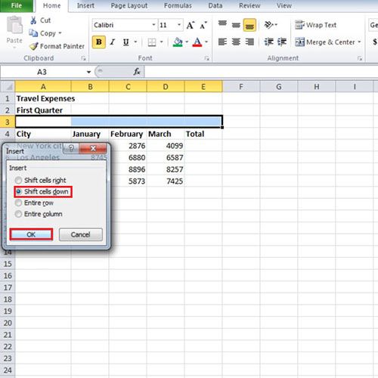The image size is (378, 378).
Task: Click the Borders icon
Action: coord(152,42)
